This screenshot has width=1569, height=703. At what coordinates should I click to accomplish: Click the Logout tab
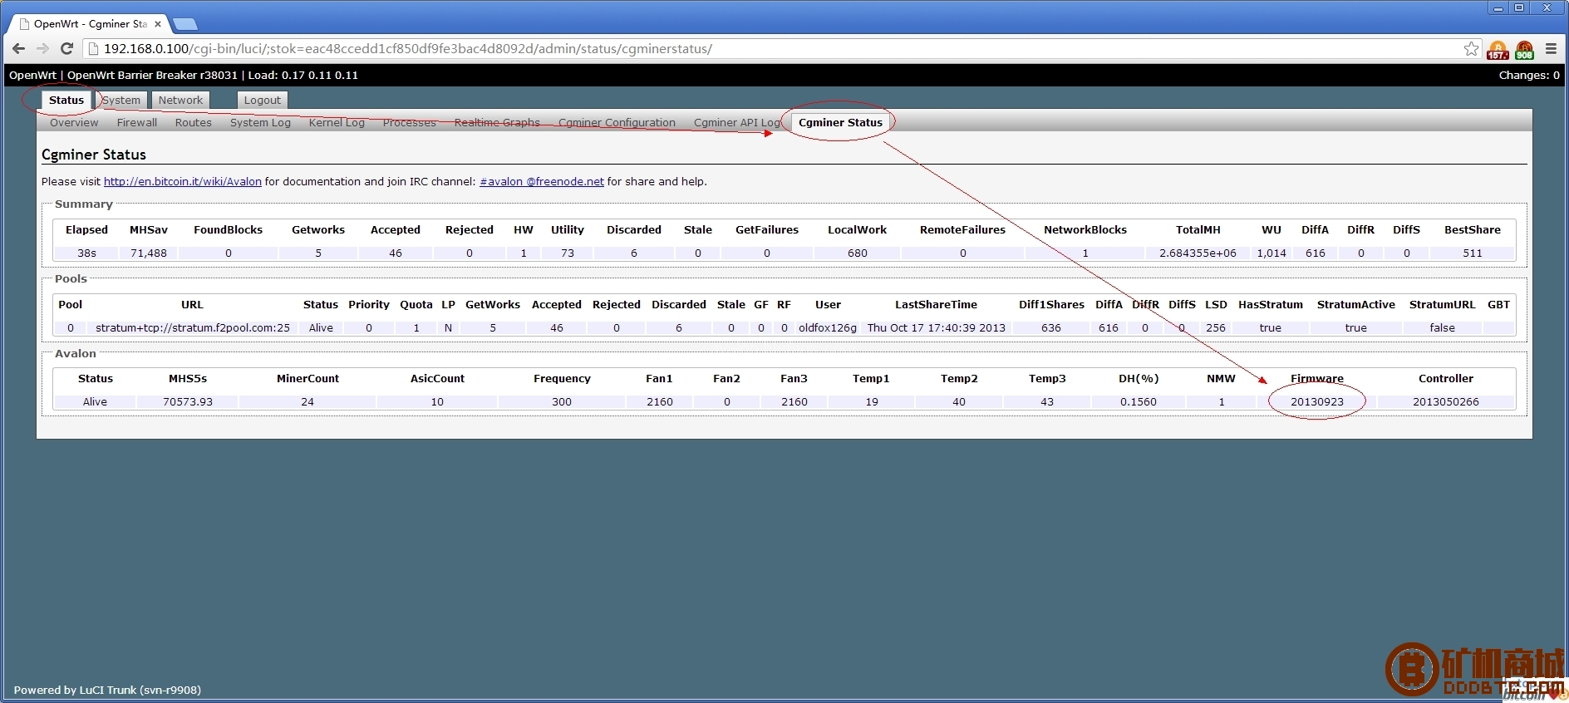(x=262, y=100)
